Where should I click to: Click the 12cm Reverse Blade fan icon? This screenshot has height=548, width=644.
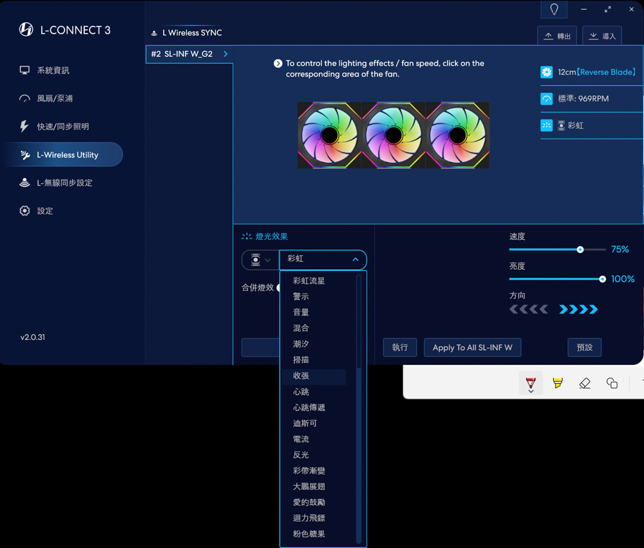(547, 72)
